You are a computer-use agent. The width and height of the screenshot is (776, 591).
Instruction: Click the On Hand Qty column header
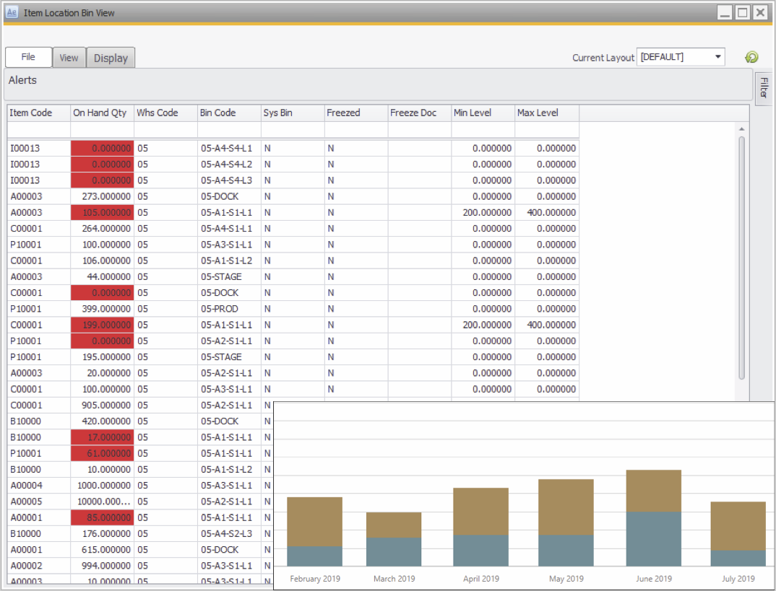point(102,113)
